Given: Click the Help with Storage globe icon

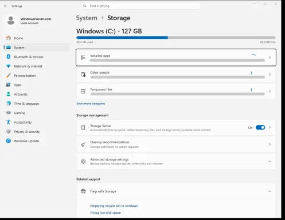Looking at the screenshot, I should click(x=83, y=191).
